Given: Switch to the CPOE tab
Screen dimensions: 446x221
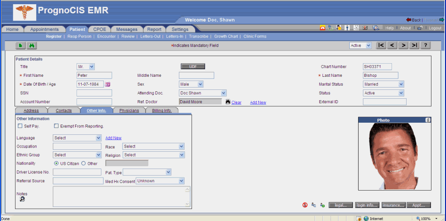Looking at the screenshot, I should click(100, 29).
